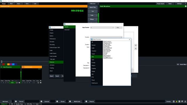Expand the Add Input dropdown arrow
This screenshot has width=187, height=105.
coord(11,101)
